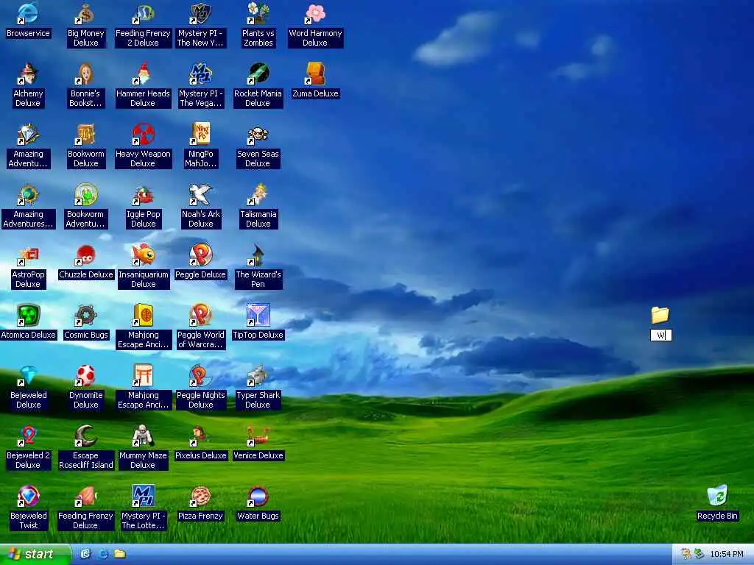Open the Browservice shortcut icon

pyautogui.click(x=28, y=14)
